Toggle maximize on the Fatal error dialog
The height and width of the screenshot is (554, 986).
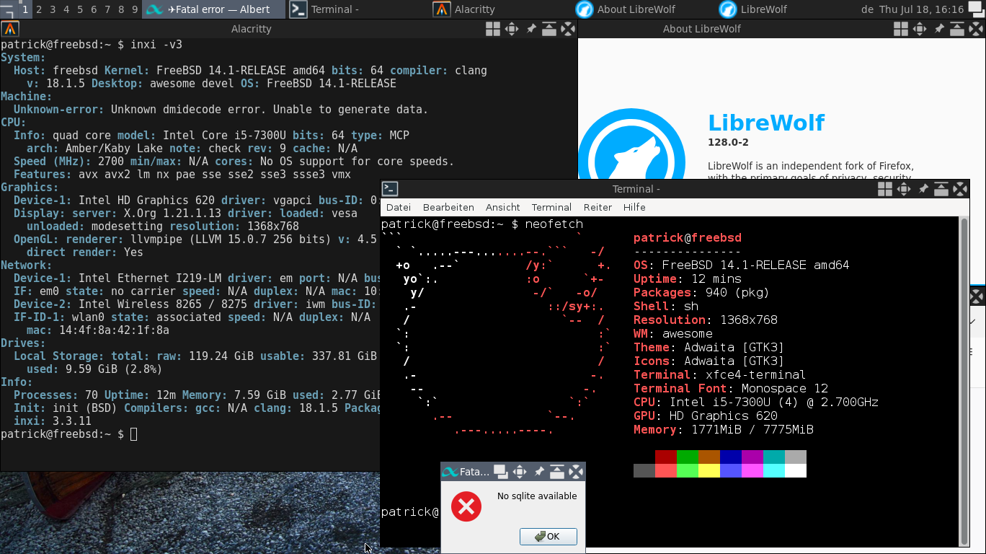click(519, 472)
